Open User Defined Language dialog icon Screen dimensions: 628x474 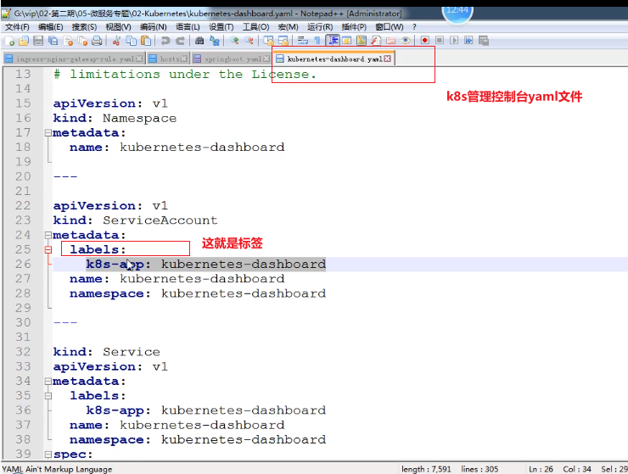click(x=347, y=41)
